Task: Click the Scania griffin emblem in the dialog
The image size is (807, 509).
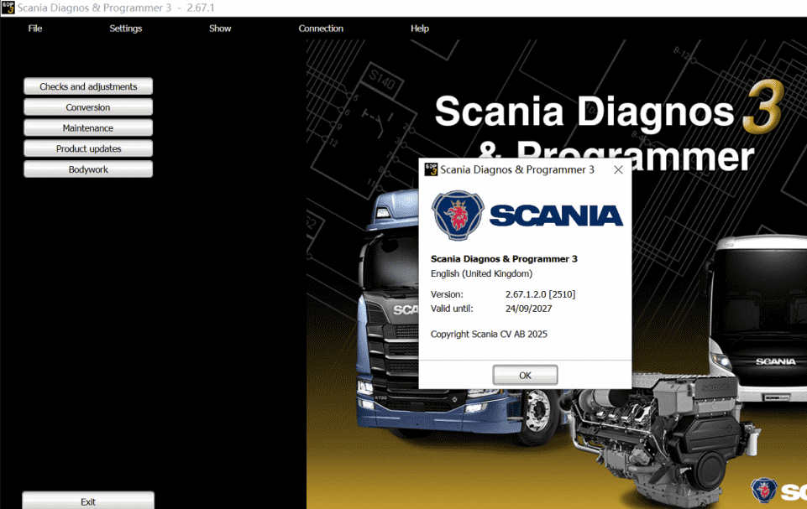Action: coord(459,216)
